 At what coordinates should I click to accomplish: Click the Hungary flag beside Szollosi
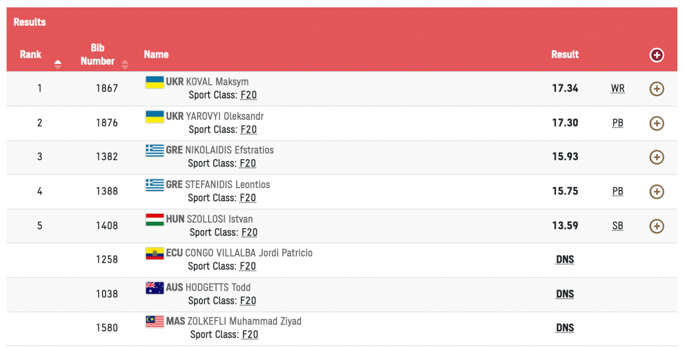(154, 220)
